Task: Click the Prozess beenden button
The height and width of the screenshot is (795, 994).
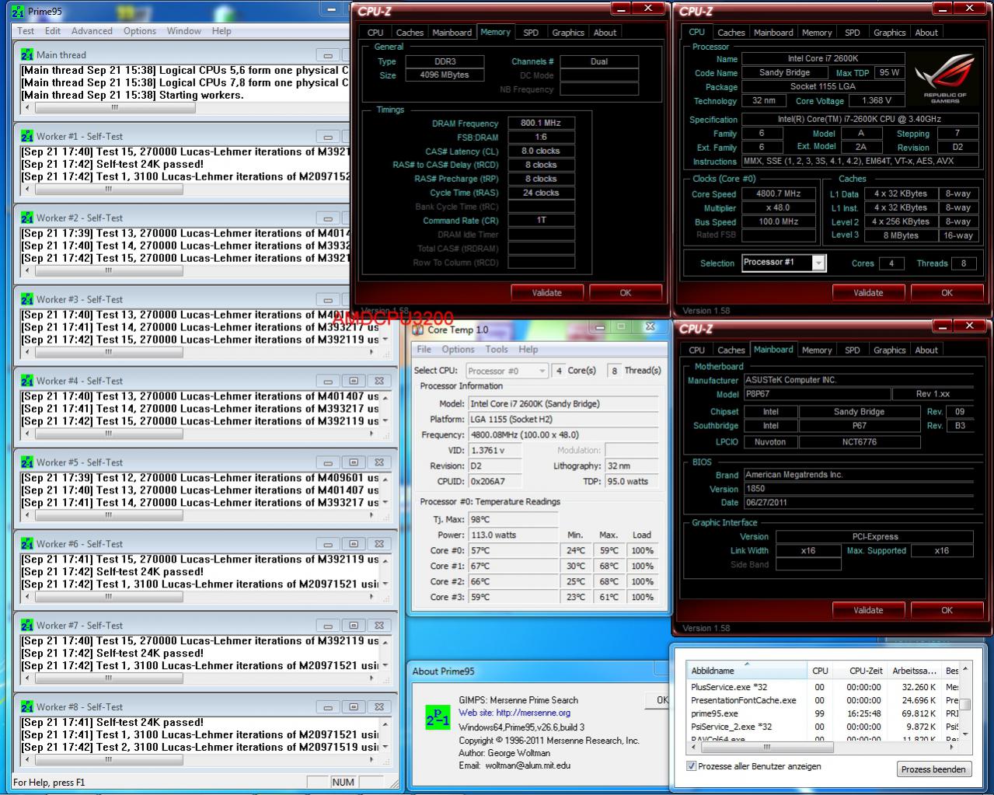Action: coord(933,769)
